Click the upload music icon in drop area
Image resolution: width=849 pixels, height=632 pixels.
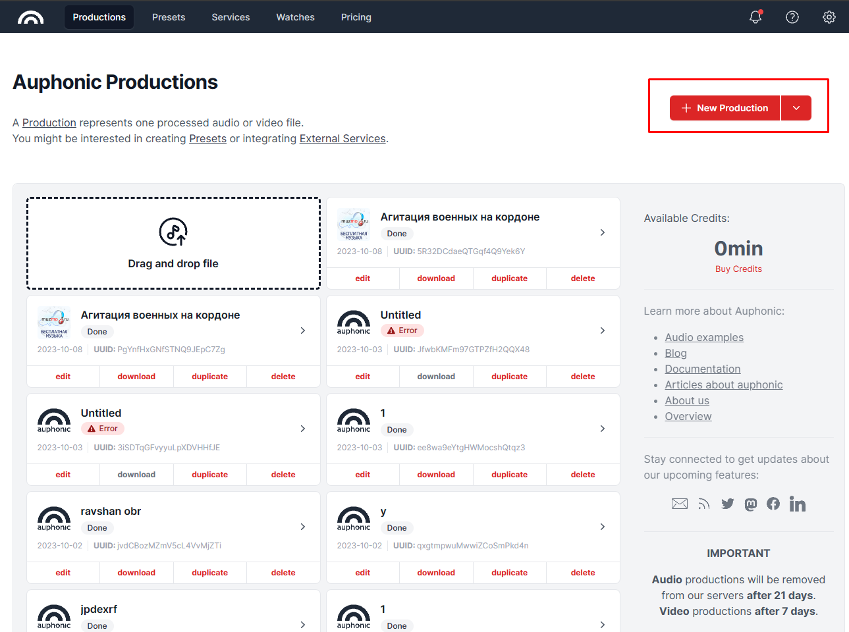[x=173, y=232]
